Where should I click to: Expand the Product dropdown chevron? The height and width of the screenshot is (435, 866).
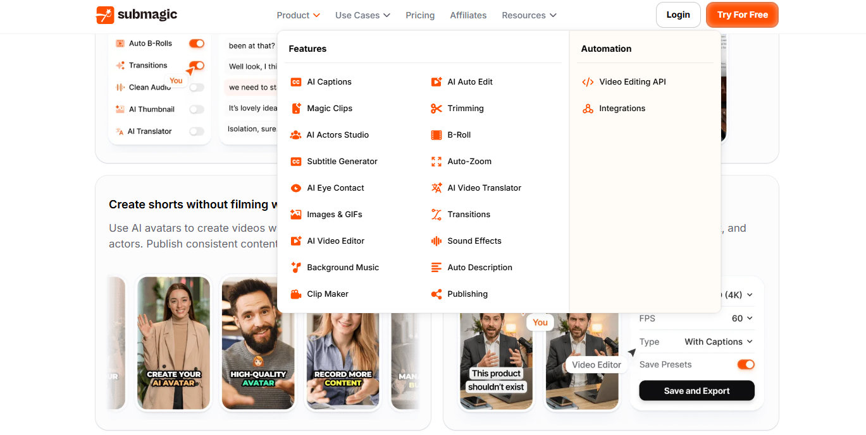316,15
